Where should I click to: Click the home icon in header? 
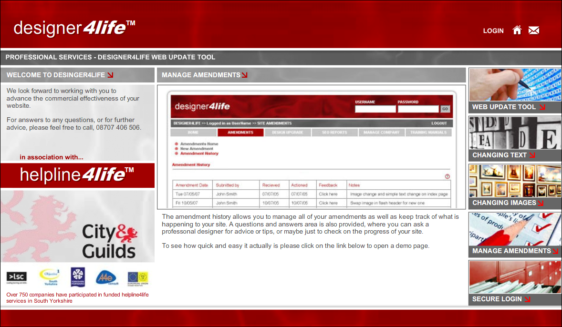click(x=517, y=31)
